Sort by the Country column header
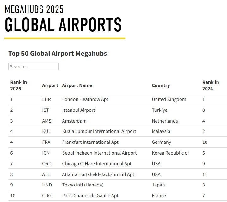This screenshot has width=227, height=202. tap(161, 85)
